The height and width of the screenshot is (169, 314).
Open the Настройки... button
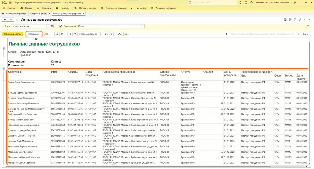pos(34,34)
